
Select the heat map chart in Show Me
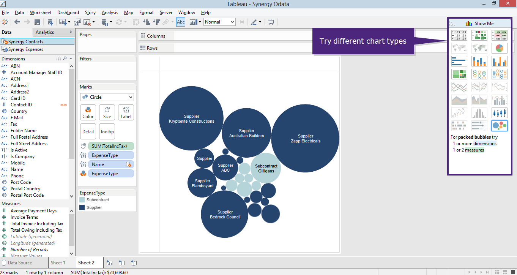pyautogui.click(x=479, y=35)
